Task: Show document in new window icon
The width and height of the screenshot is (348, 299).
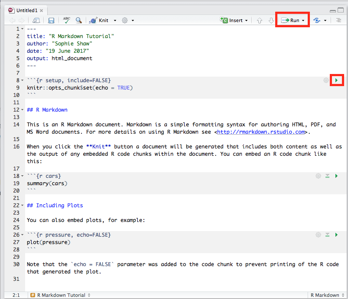Action: point(36,20)
